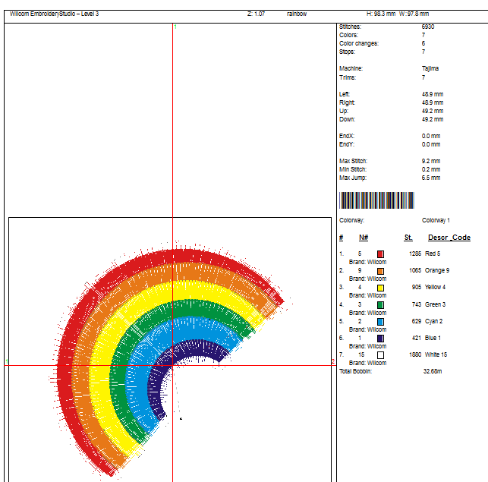Click the Cyan 2 color swatch

(x=381, y=322)
